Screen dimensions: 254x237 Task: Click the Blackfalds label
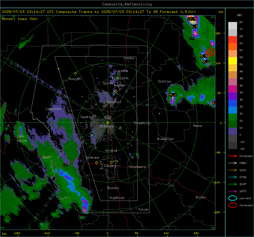pyautogui.click(x=120, y=78)
